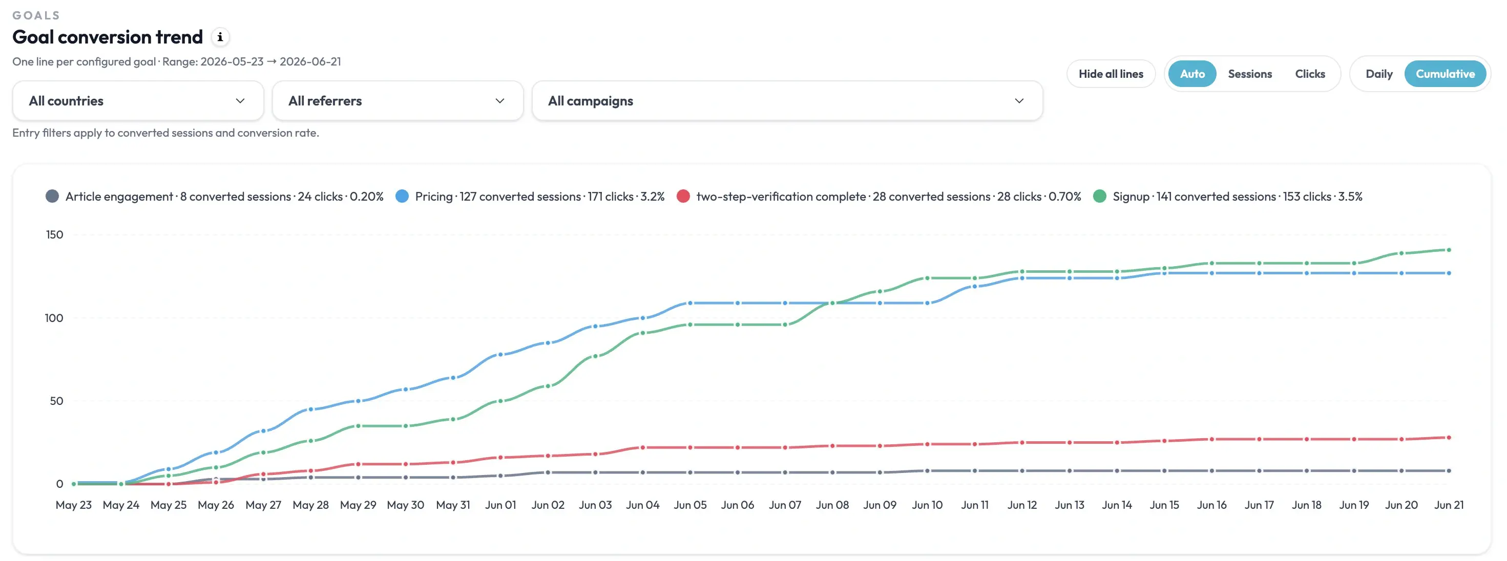Open the All countries filter
Screen dimensions: 1507x561
pyautogui.click(x=138, y=101)
